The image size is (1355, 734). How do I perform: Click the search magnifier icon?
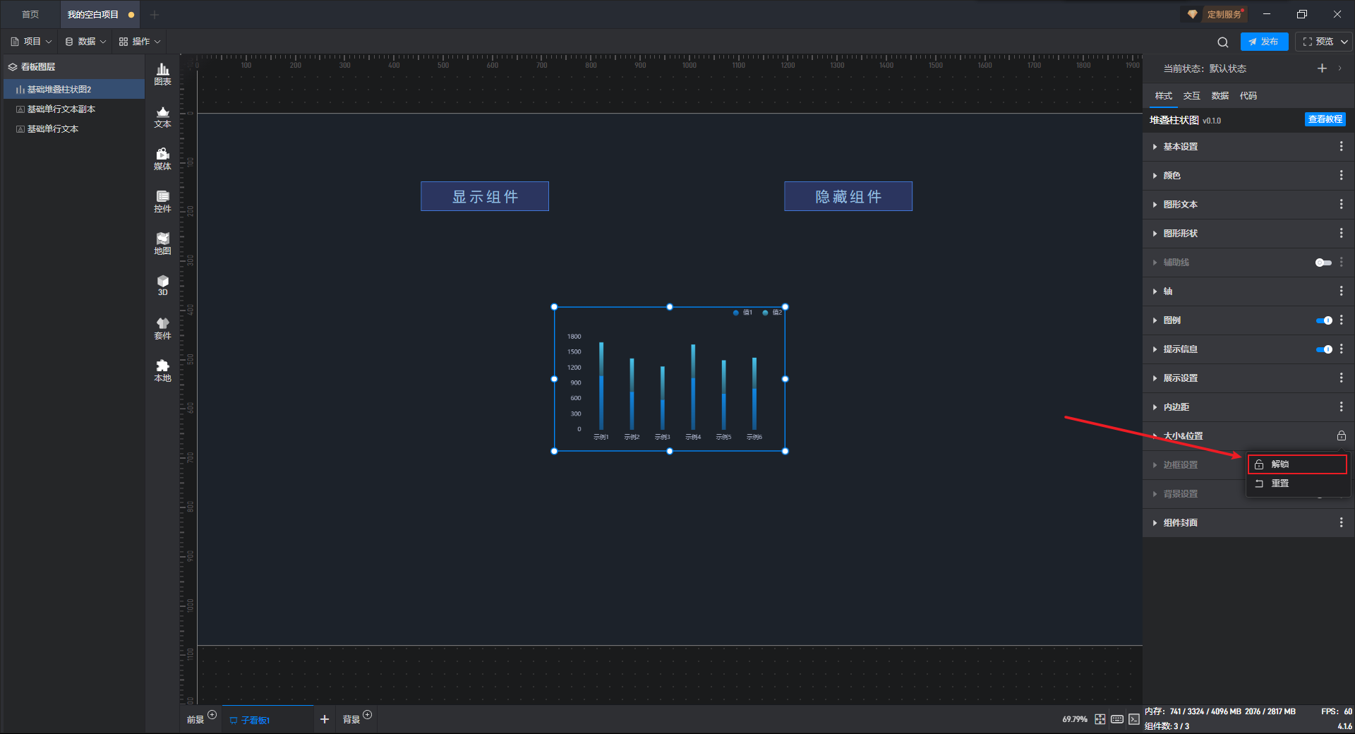[1223, 42]
